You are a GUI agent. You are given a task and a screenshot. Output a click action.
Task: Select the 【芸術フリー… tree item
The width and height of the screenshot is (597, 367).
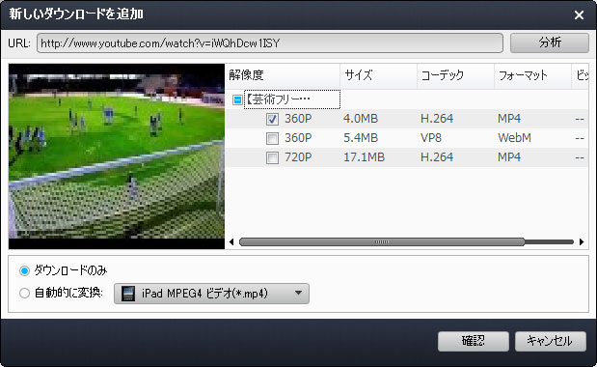(x=291, y=99)
